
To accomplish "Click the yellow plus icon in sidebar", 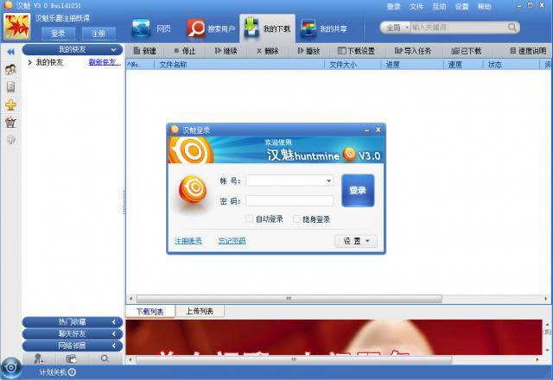I will [10, 104].
